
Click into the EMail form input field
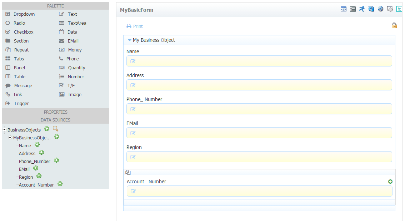tap(259, 133)
